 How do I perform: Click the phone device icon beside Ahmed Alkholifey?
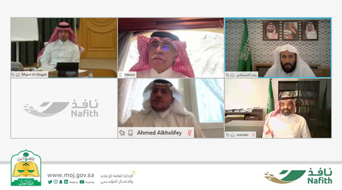pyautogui.click(x=130, y=133)
